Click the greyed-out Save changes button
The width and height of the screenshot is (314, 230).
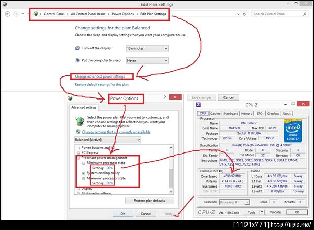point(201,97)
